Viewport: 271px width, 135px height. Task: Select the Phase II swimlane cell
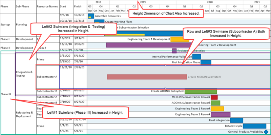(x=8, y=48)
